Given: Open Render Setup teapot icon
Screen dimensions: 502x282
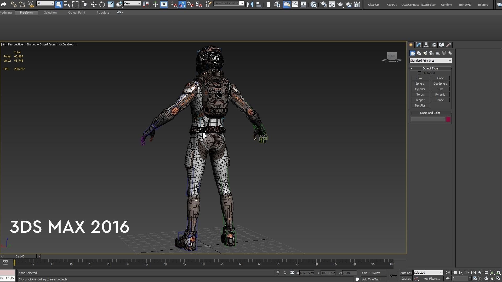Looking at the screenshot, I should coord(323,4).
